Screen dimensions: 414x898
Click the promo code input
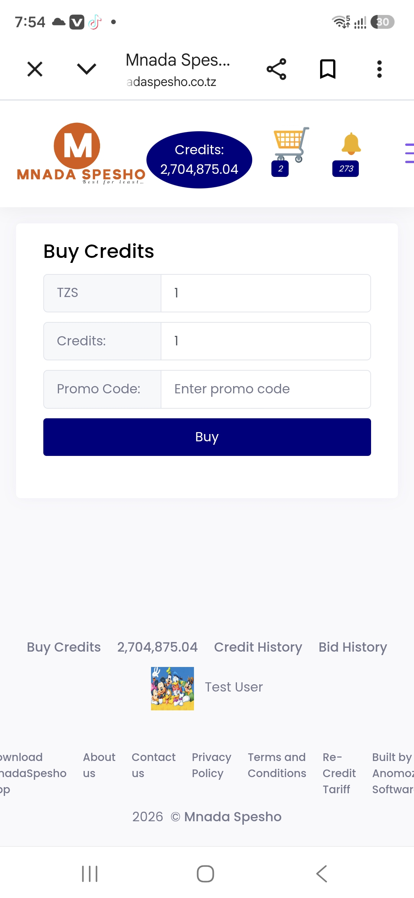click(266, 389)
